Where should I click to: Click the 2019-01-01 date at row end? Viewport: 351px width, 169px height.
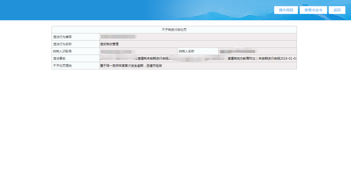288,59
